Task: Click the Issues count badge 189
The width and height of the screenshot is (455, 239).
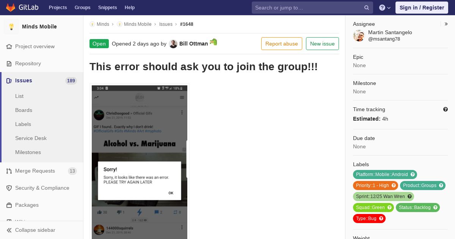Action: click(71, 80)
